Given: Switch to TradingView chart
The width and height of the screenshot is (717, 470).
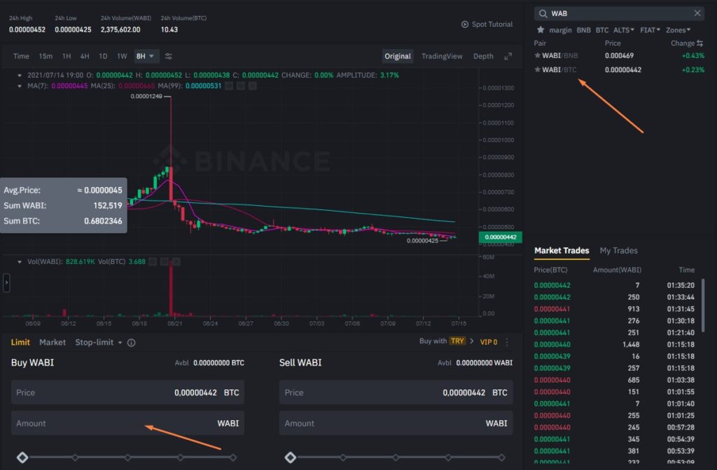Looking at the screenshot, I should coord(442,56).
